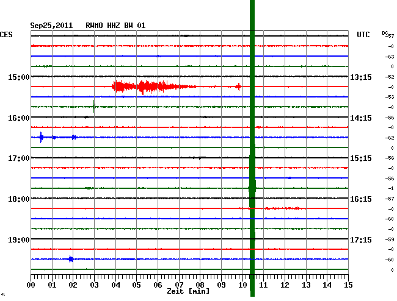Viewport: 397px width, 301px height.
Task: Select the '16:00' local time label
Action: pos(19,118)
